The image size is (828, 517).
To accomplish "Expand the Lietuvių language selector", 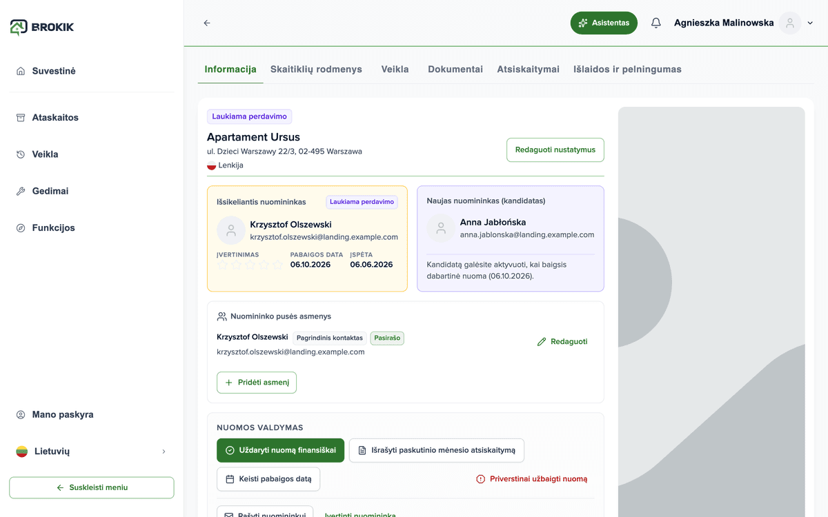I will coord(92,452).
